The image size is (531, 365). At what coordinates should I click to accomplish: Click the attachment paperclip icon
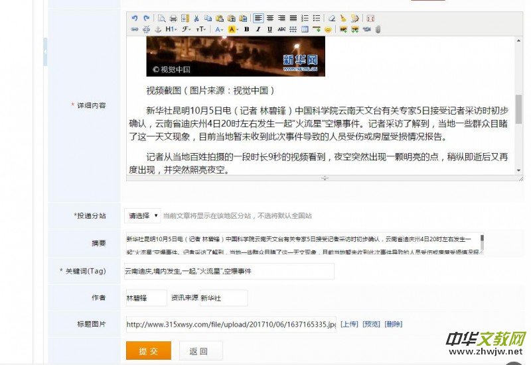pos(378,29)
